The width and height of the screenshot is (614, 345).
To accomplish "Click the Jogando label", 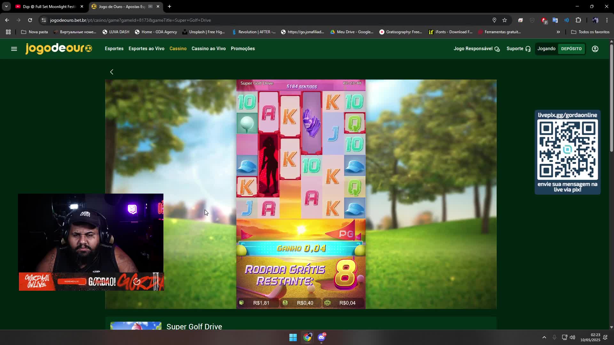I will click(x=546, y=49).
